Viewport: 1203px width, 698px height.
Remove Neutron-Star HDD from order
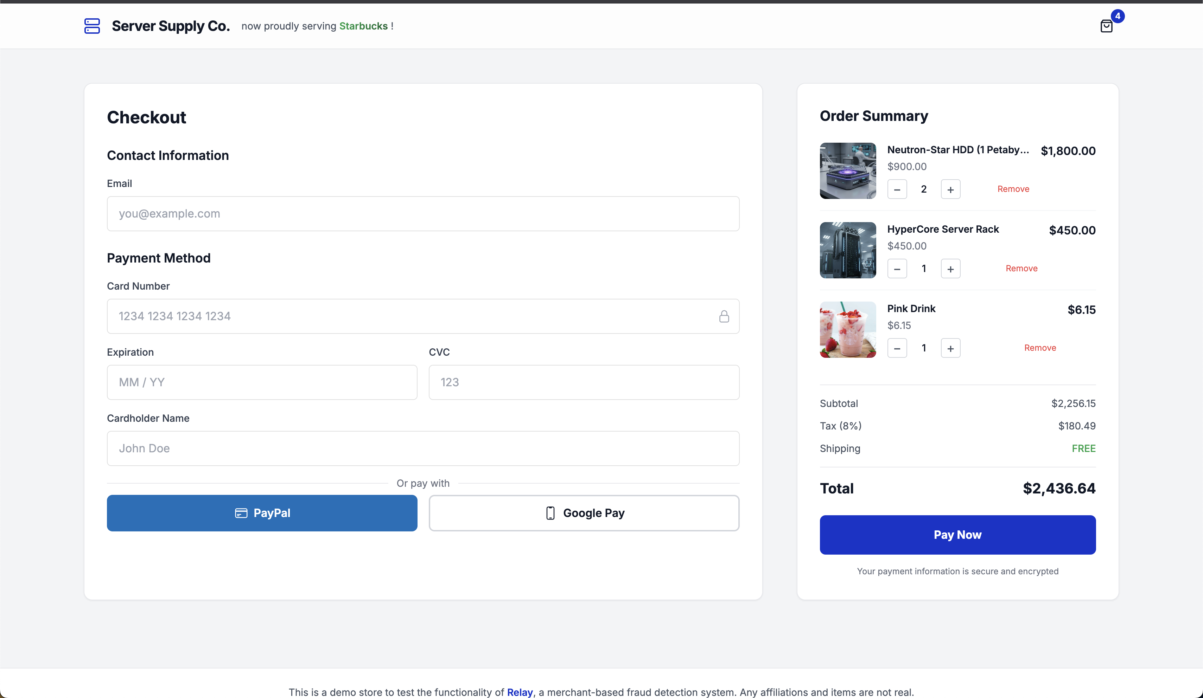coord(1013,189)
